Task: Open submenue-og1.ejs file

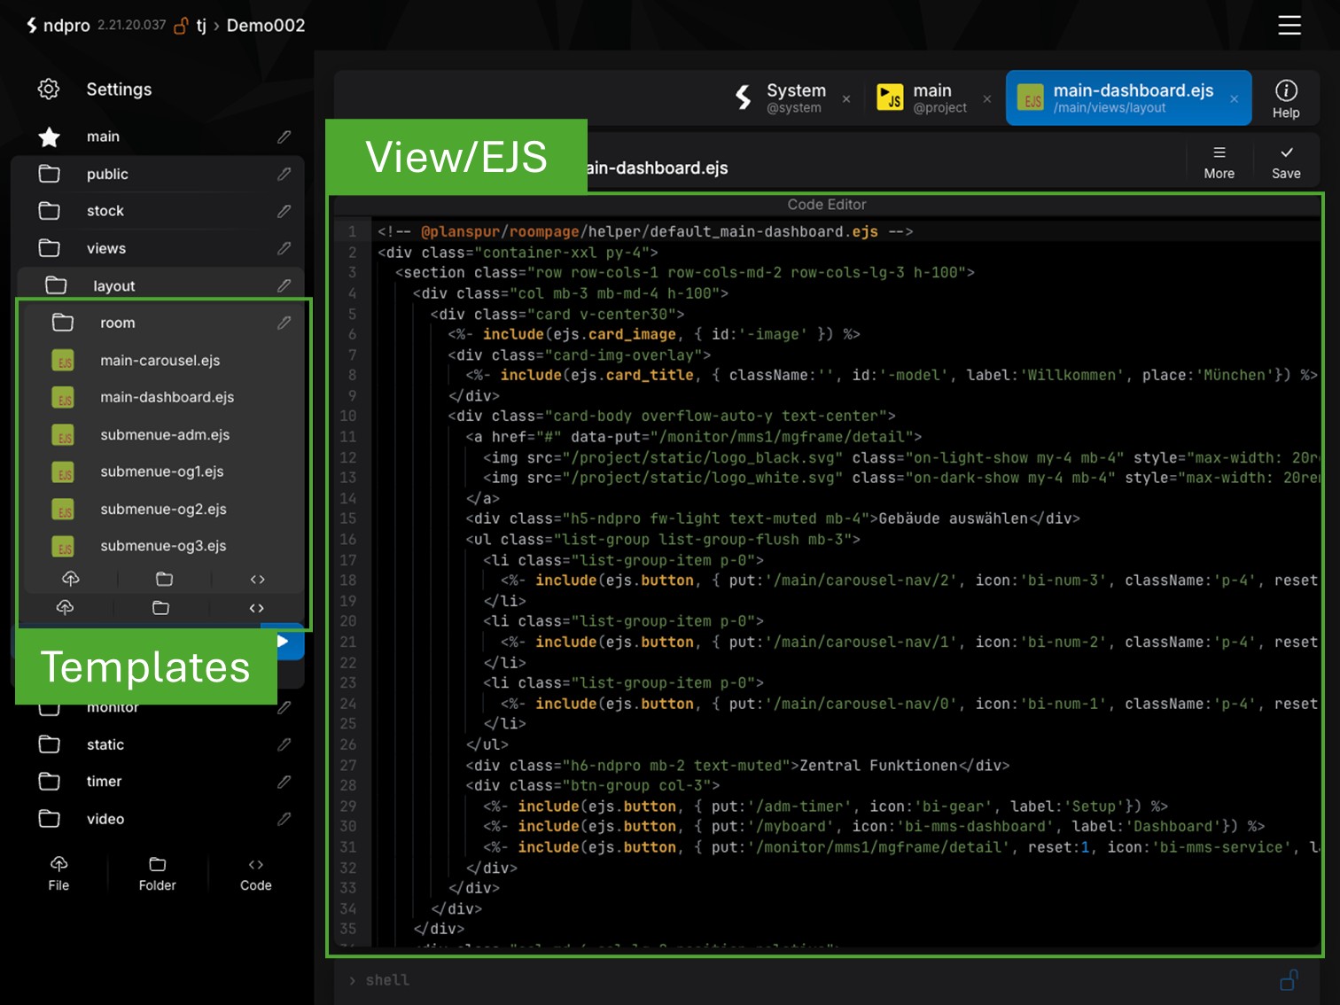Action: (x=161, y=471)
